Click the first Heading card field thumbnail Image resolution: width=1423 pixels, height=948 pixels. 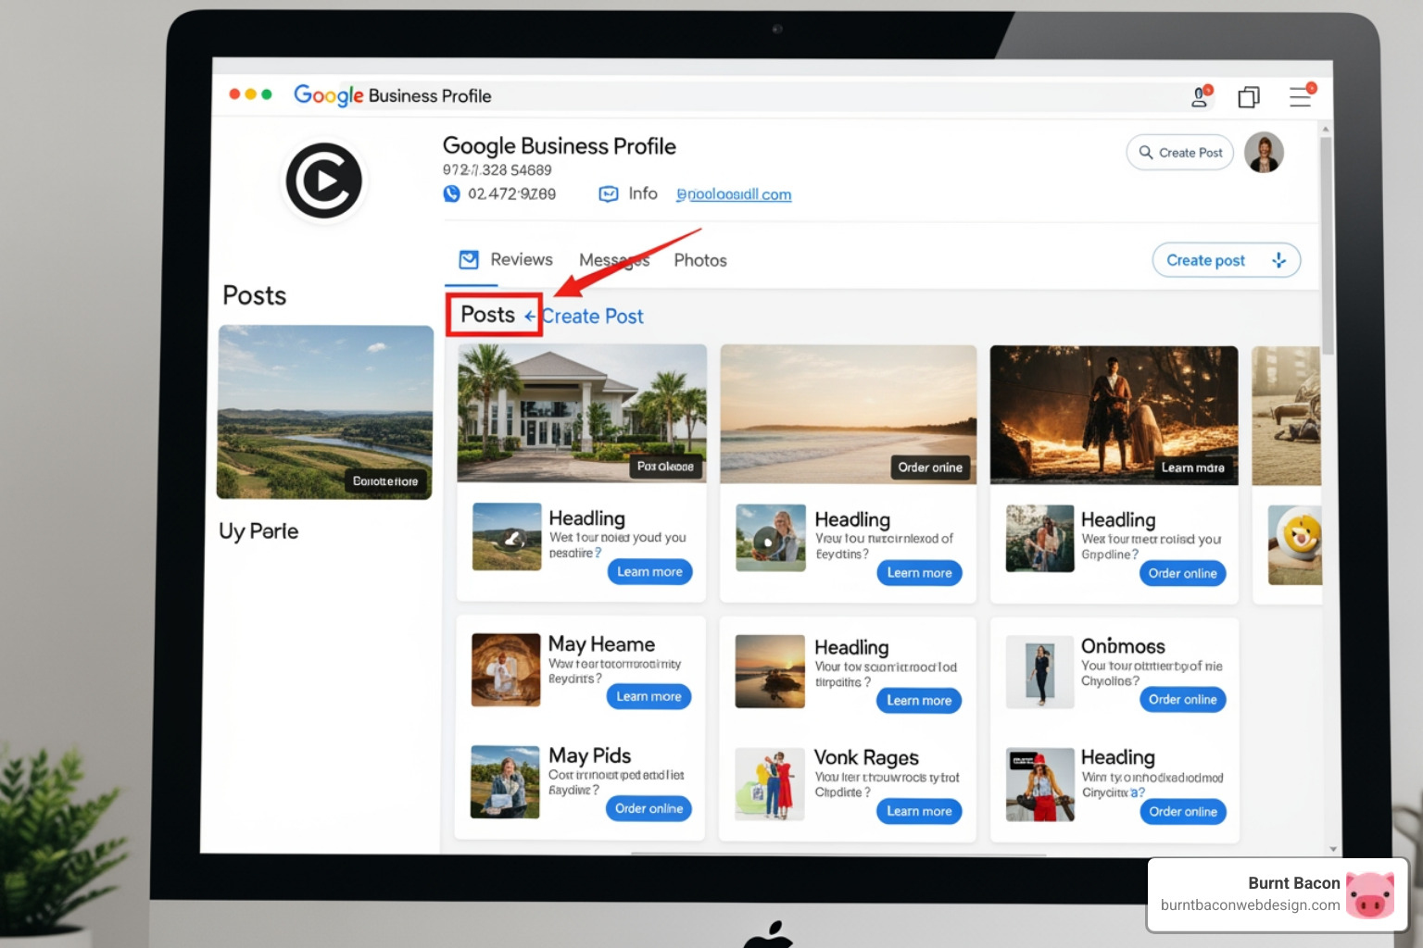pyautogui.click(x=507, y=536)
